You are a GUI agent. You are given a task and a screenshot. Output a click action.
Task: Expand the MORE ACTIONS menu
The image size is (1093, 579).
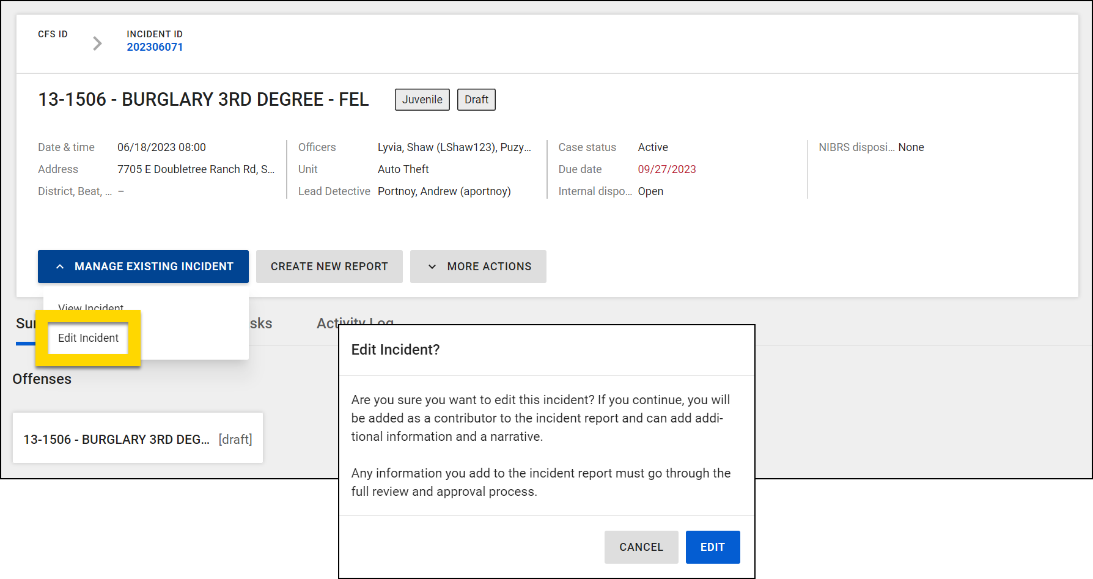tap(478, 266)
